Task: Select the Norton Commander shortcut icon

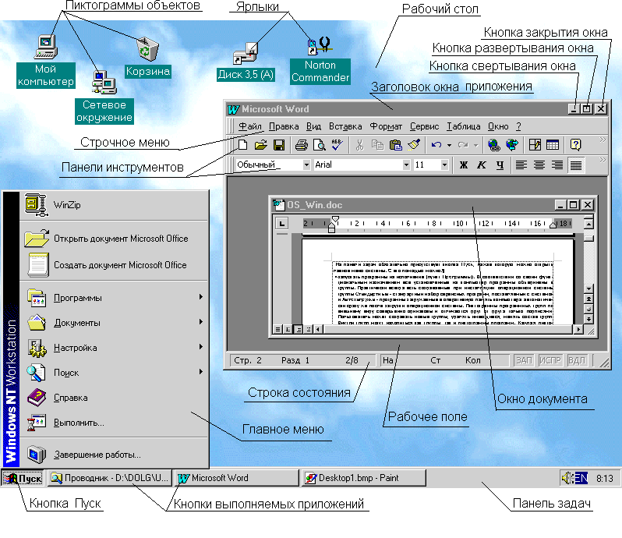Action: point(320,46)
